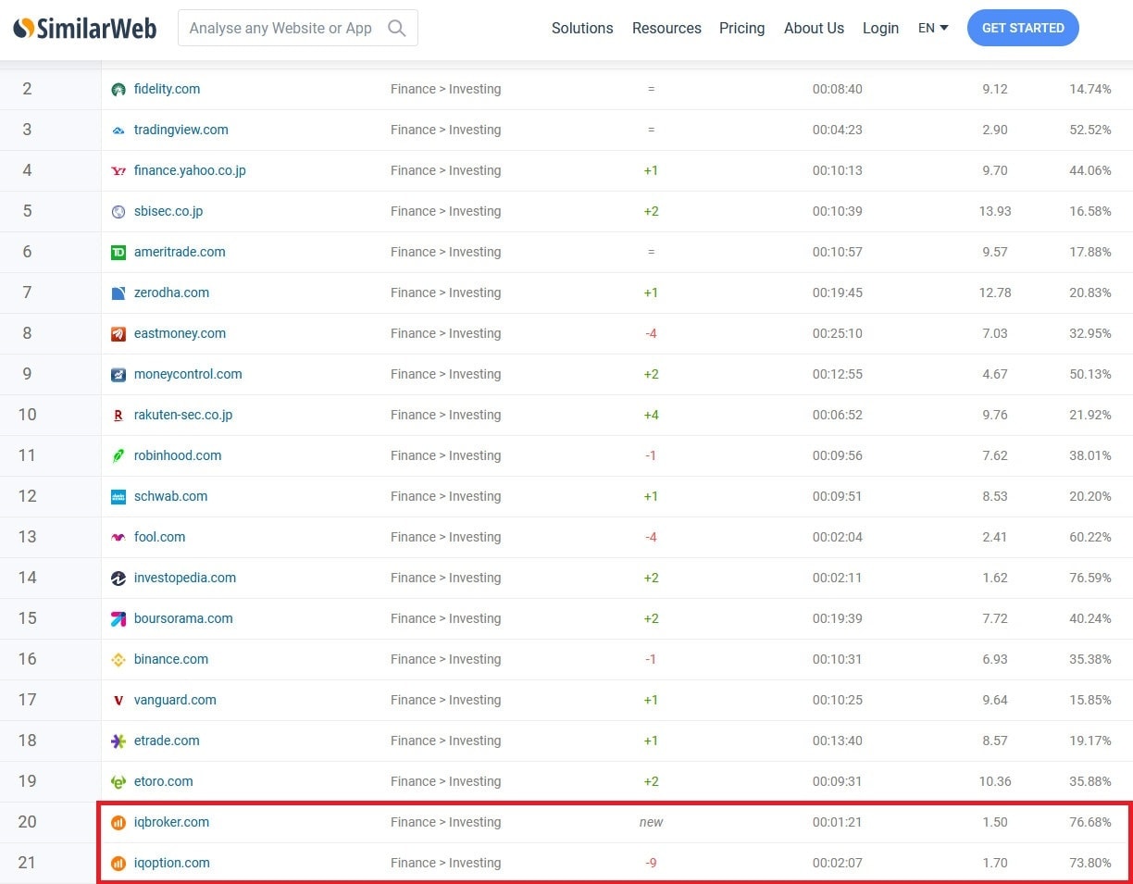Image resolution: width=1133 pixels, height=884 pixels.
Task: Click the 'new' rank change for iqbroker.com
Action: pos(651,822)
